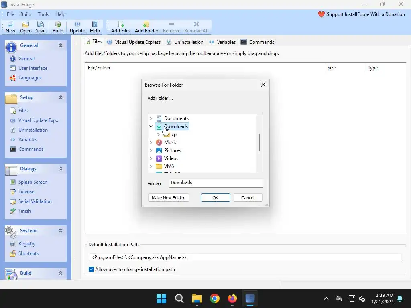Expand the VM6 folder node
This screenshot has height=308, width=411.
coord(151,166)
